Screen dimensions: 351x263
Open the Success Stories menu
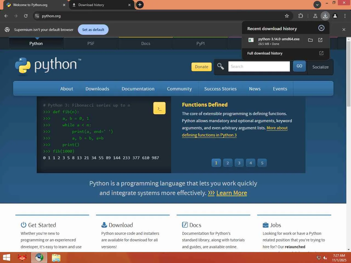click(220, 89)
